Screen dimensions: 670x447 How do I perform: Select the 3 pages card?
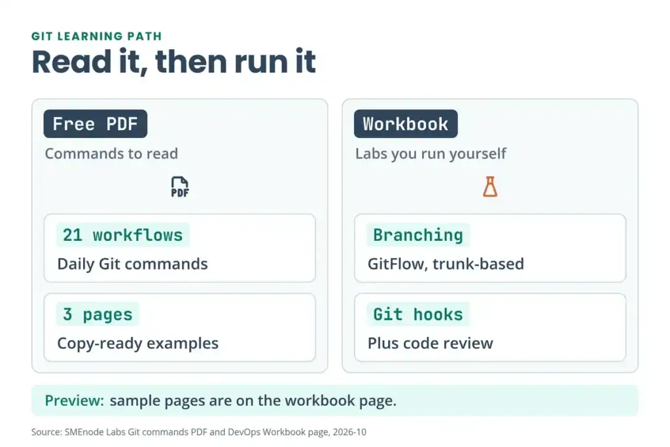point(179,327)
